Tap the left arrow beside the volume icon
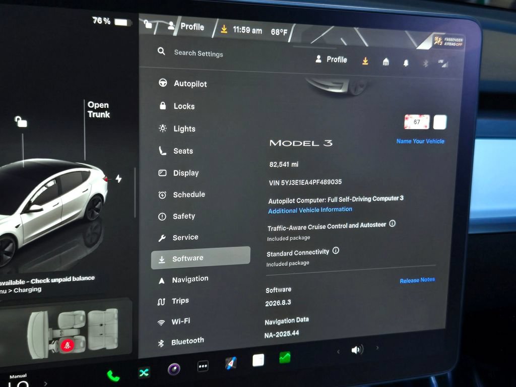 click(338, 351)
